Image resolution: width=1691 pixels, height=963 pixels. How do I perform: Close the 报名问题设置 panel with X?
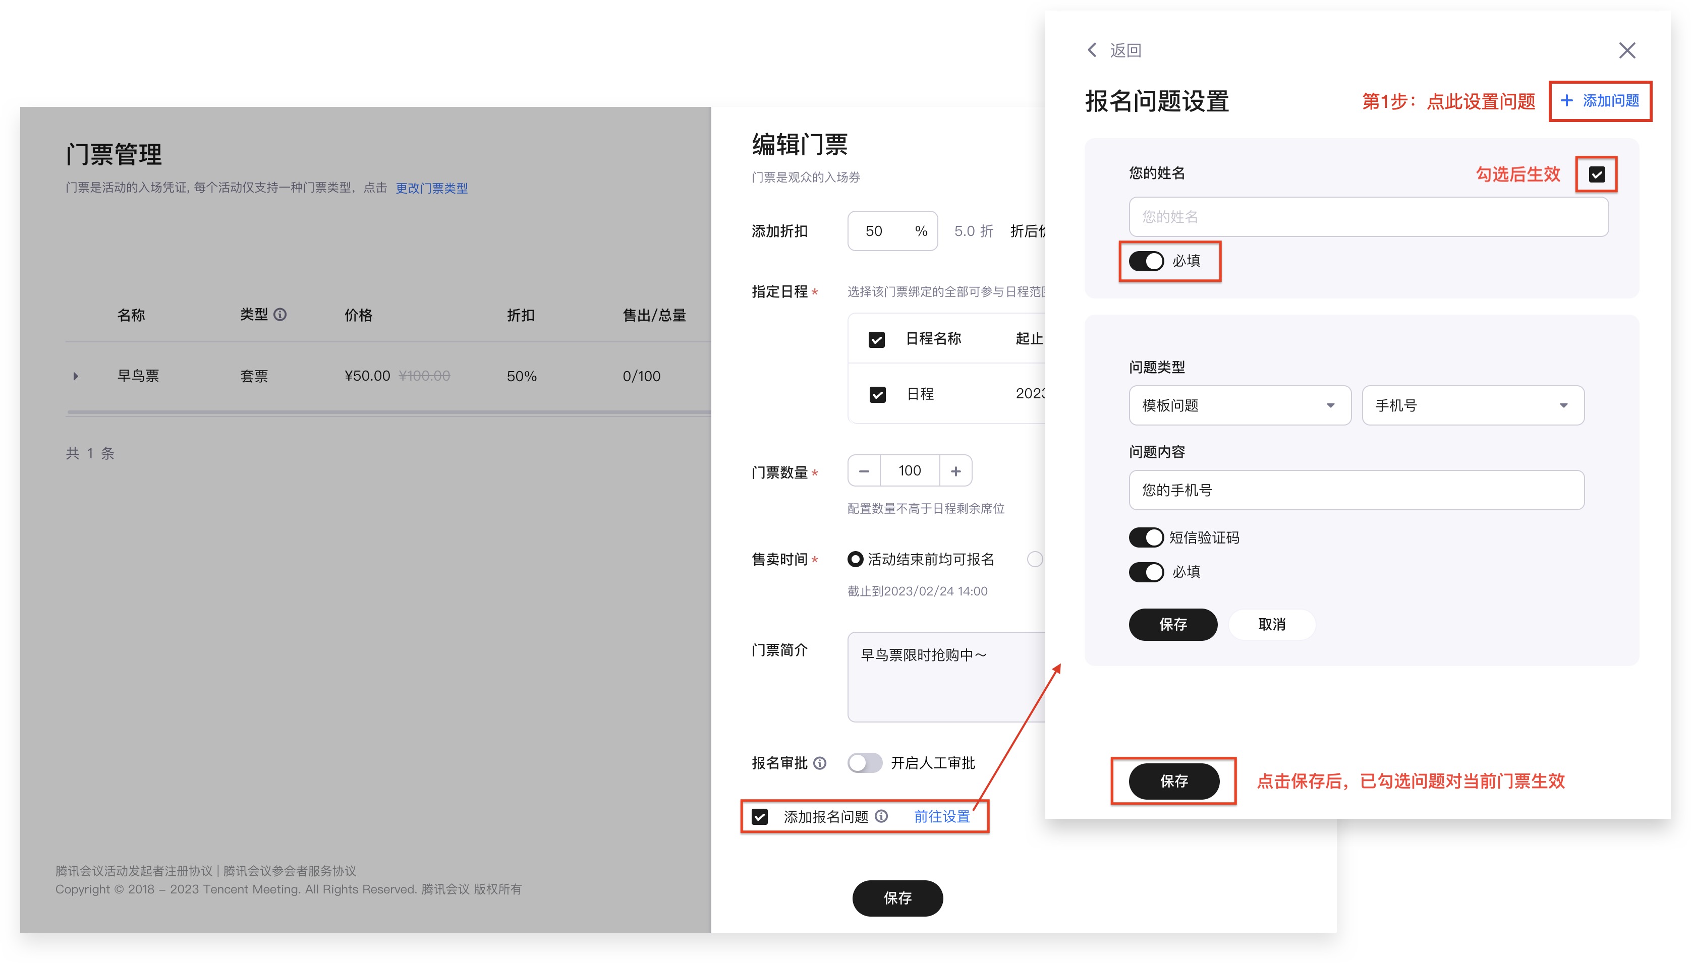point(1627,50)
